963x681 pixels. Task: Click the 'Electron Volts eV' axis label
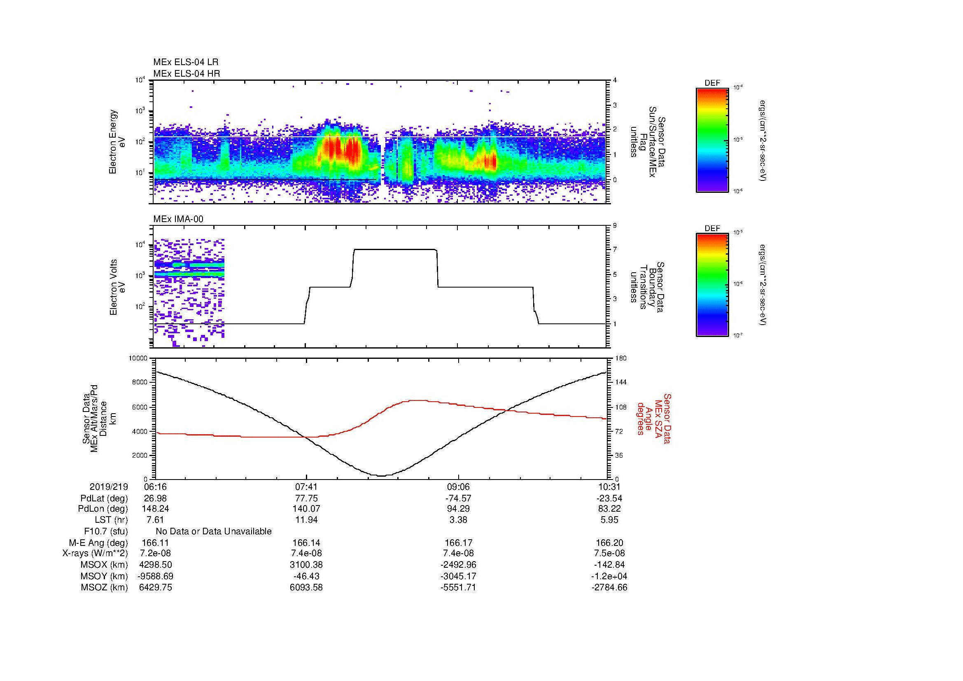tap(117, 287)
